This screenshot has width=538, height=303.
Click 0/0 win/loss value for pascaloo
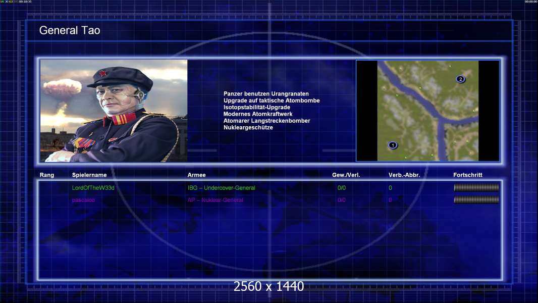tap(341, 200)
